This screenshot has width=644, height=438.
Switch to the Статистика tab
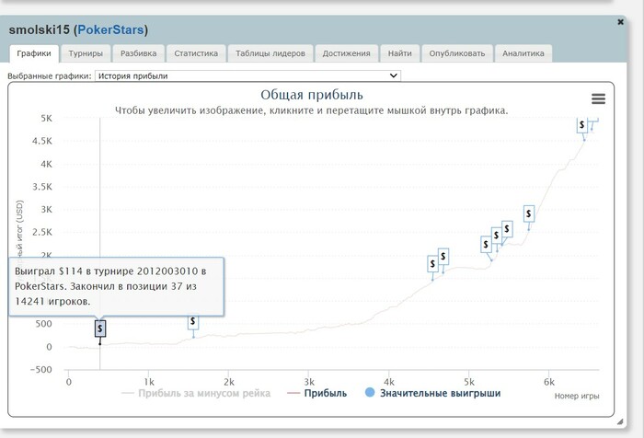click(196, 53)
